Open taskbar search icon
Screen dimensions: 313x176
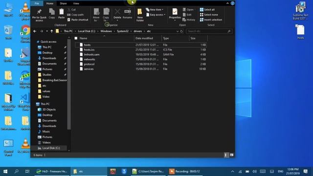(x=16, y=172)
